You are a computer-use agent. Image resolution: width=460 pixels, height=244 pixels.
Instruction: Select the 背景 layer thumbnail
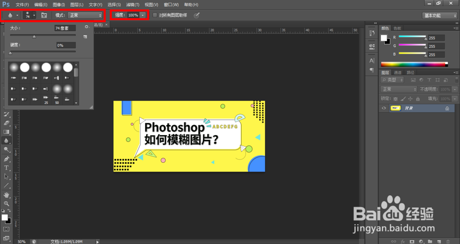click(395, 108)
